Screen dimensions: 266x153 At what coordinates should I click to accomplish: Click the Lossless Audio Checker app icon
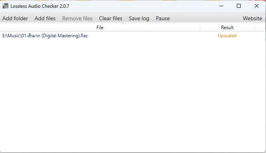click(5, 6)
